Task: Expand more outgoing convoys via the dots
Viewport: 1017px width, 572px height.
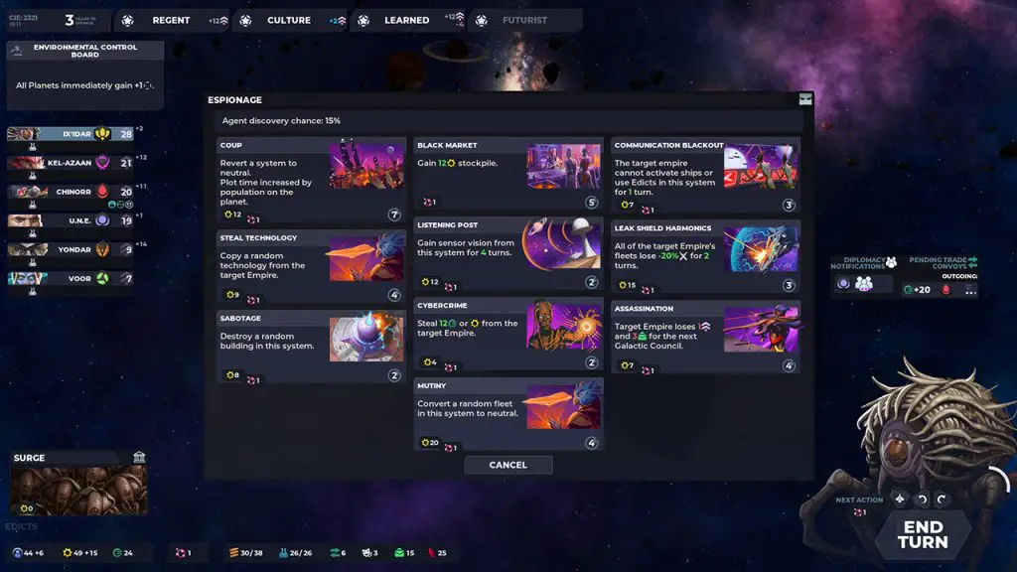Action: (969, 291)
